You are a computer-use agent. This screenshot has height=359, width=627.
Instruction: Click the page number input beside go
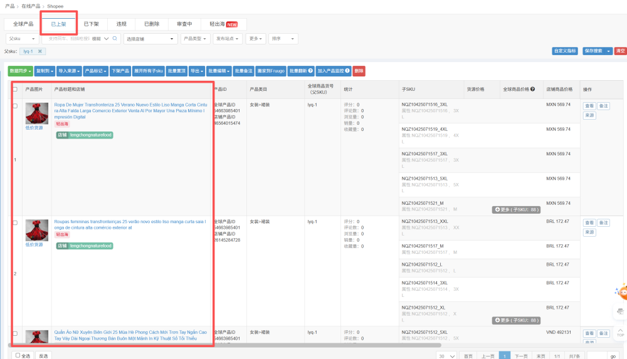(x=596, y=356)
